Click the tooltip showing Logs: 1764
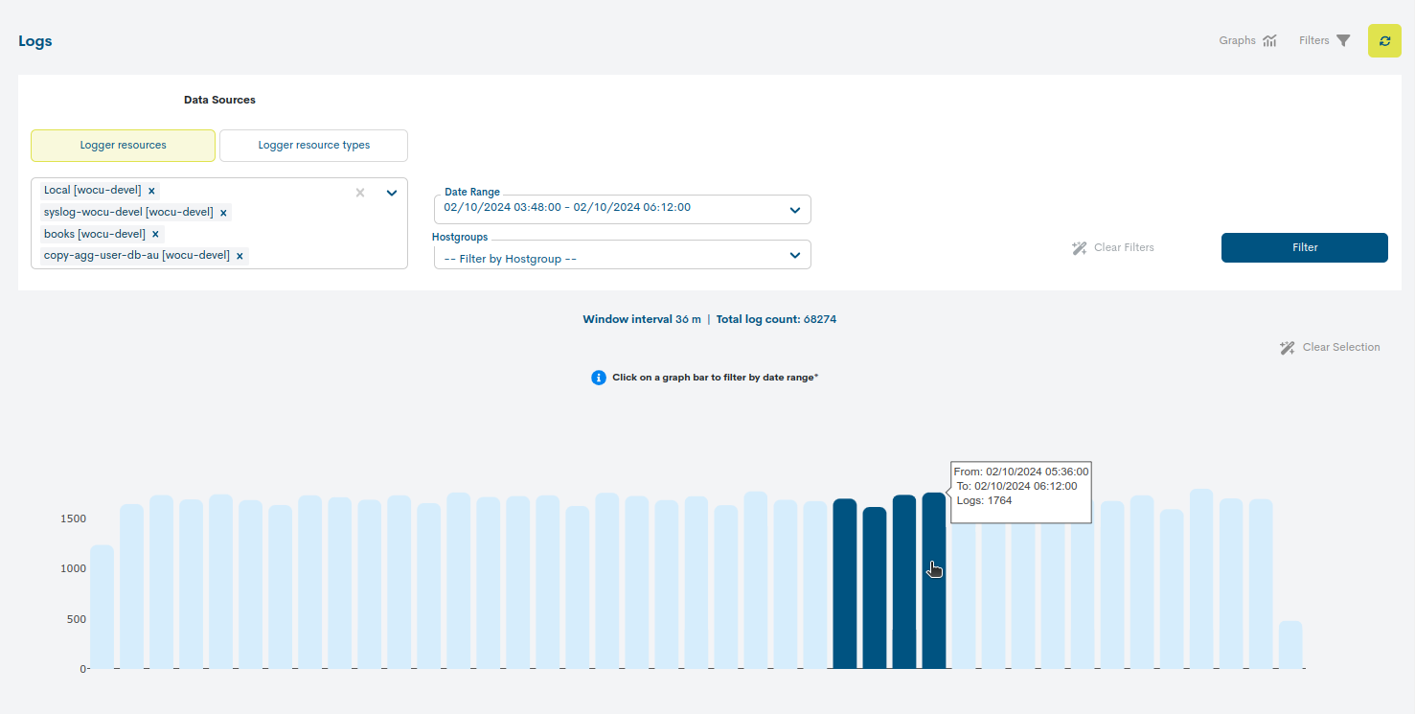1415x714 pixels. [1021, 493]
